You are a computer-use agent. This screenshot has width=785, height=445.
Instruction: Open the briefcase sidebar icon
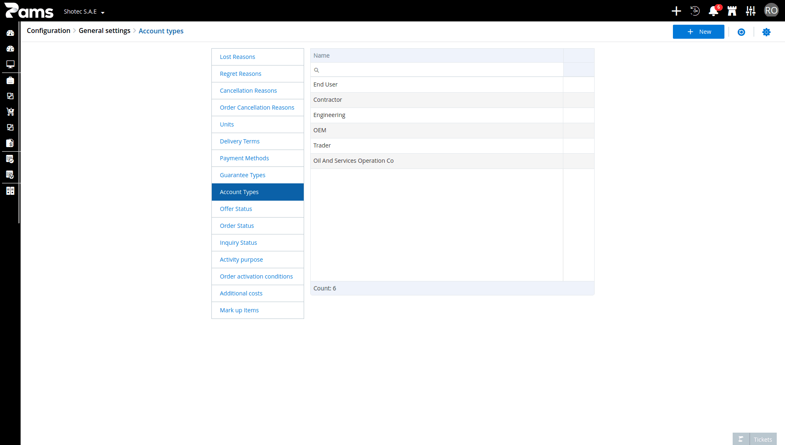10,80
